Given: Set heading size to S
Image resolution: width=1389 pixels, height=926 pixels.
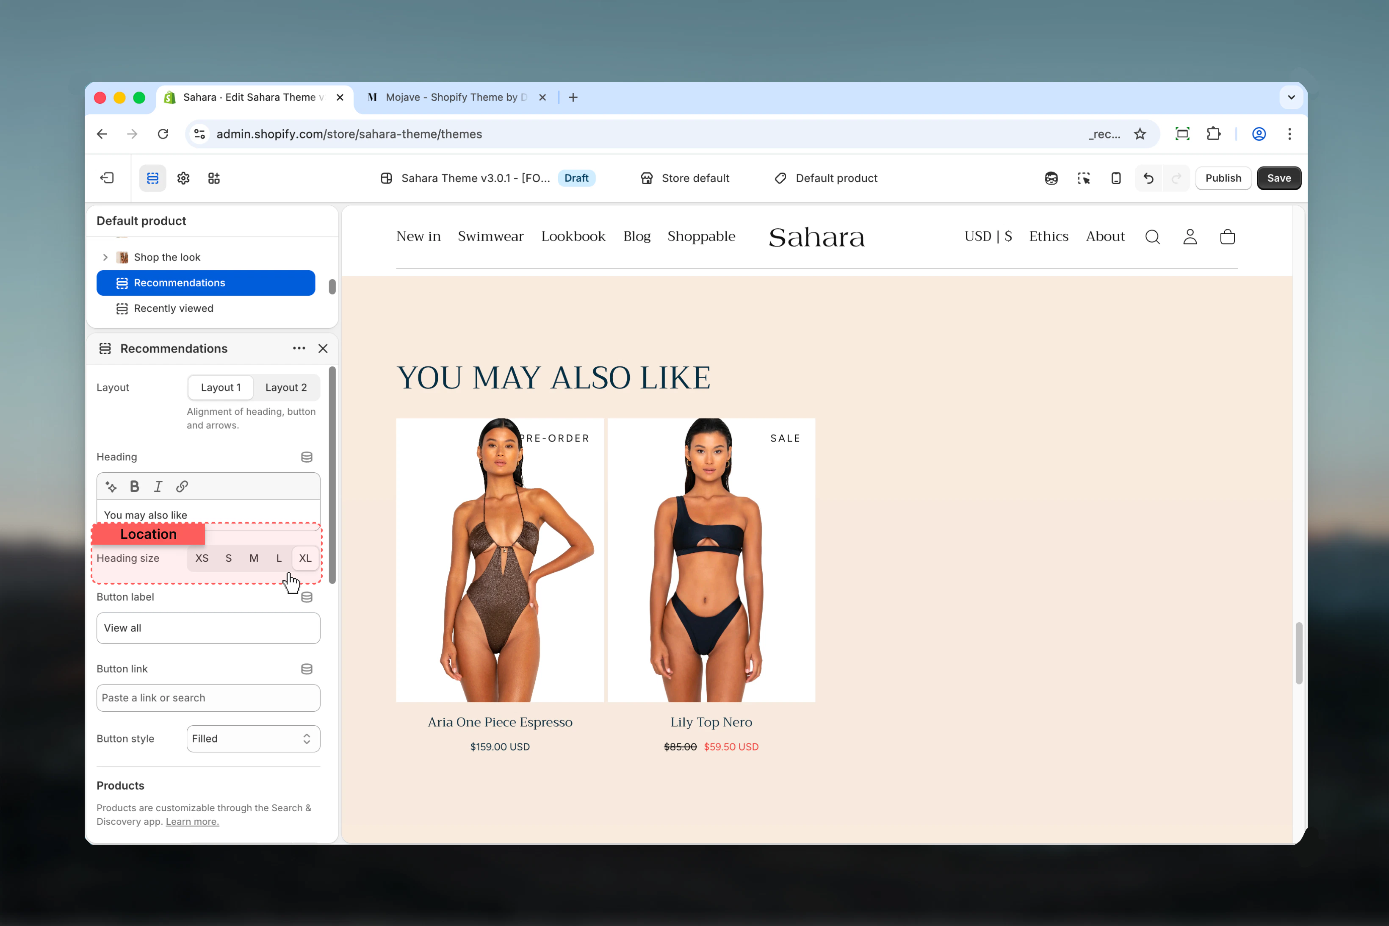Looking at the screenshot, I should tap(228, 558).
